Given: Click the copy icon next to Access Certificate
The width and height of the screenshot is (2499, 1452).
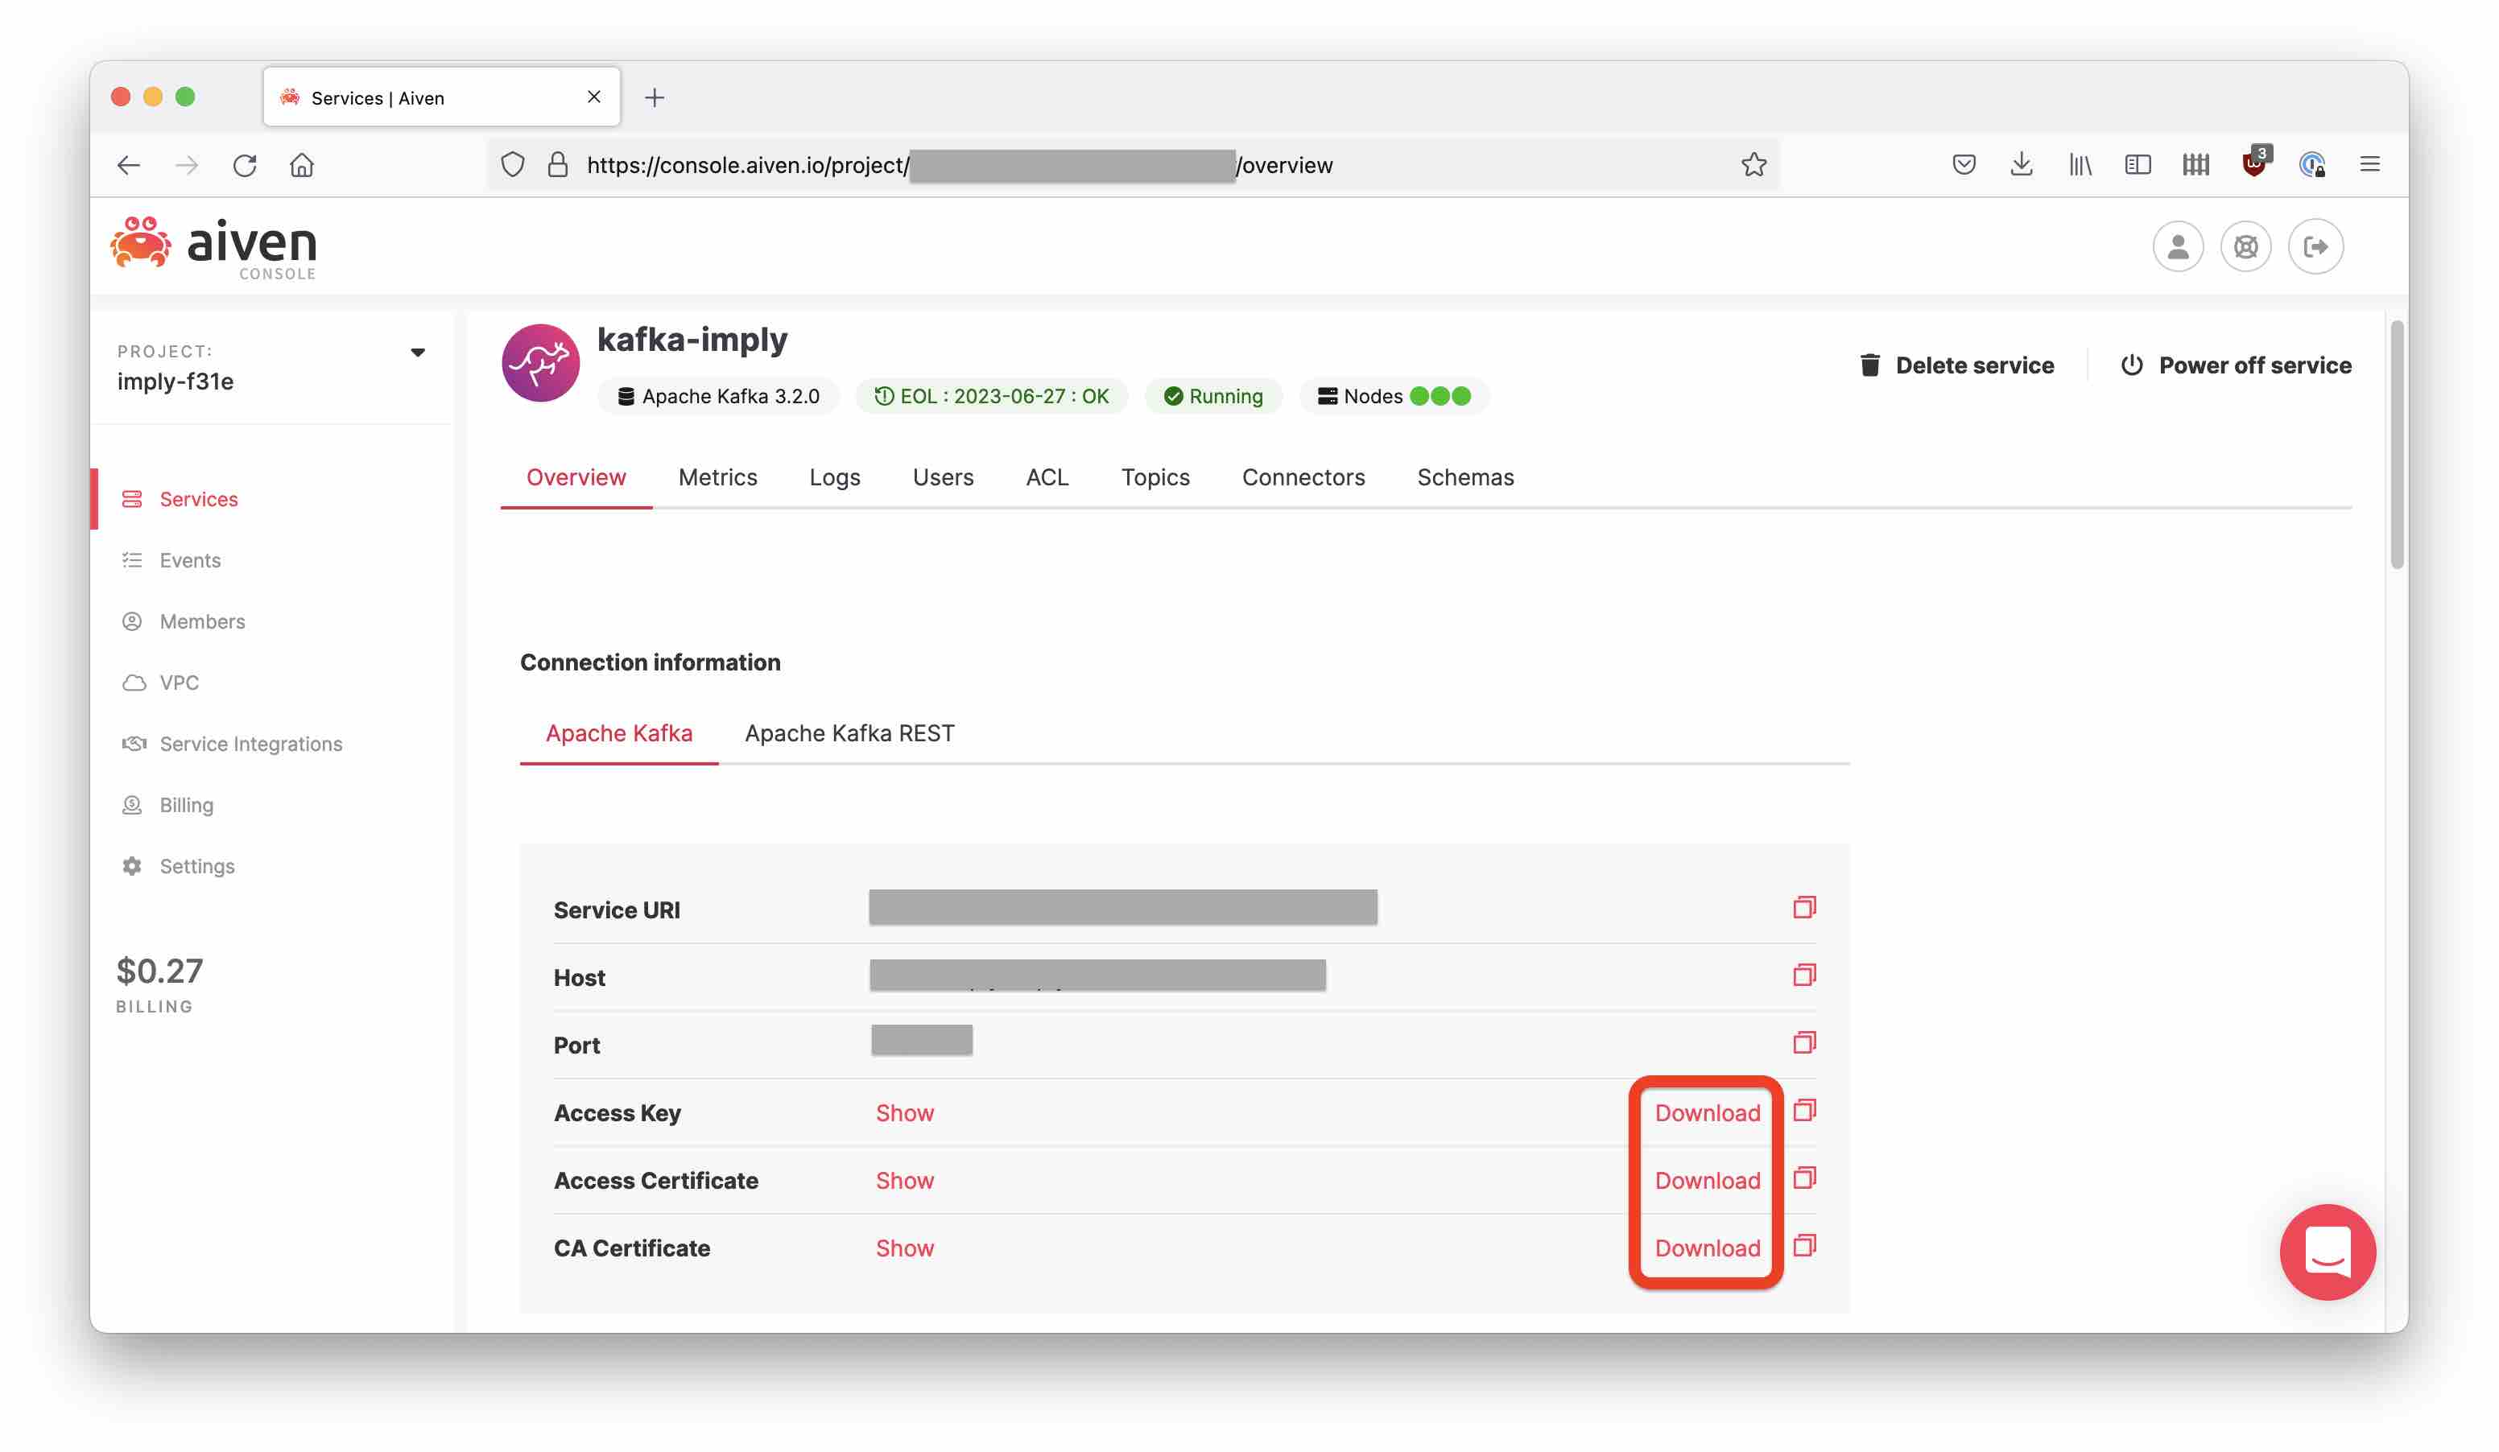Looking at the screenshot, I should (1804, 1179).
